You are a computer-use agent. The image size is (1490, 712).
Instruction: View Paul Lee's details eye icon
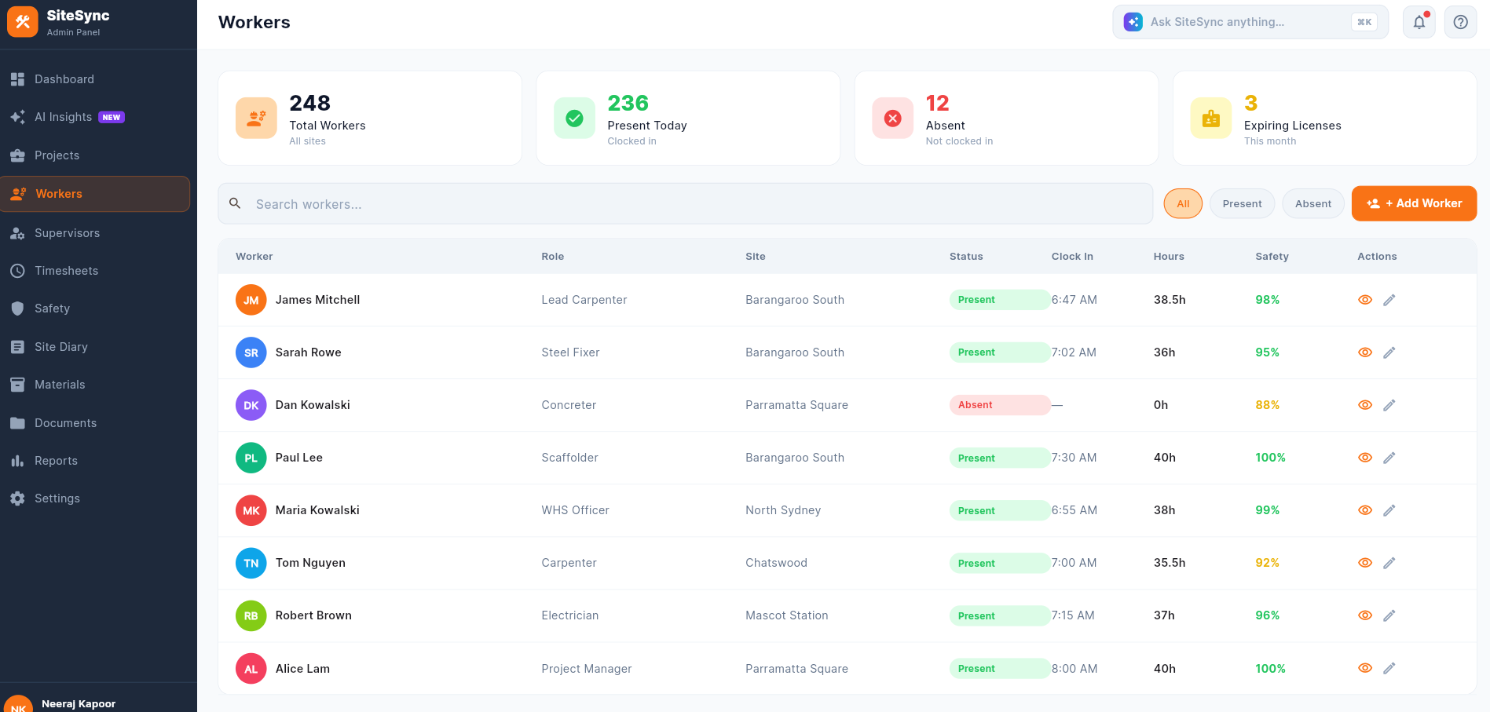pyautogui.click(x=1365, y=458)
